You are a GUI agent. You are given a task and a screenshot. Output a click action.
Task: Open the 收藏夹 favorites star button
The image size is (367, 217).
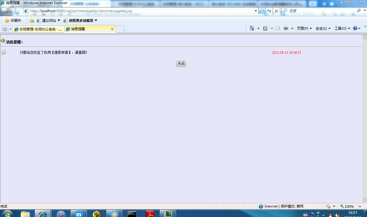point(13,20)
